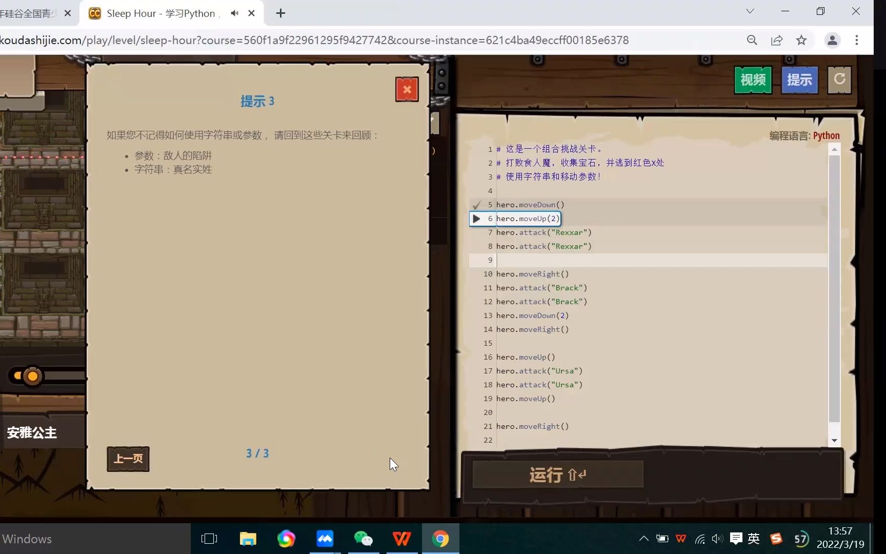
Task: Click scroll up arrow in code editor
Action: [x=834, y=149]
